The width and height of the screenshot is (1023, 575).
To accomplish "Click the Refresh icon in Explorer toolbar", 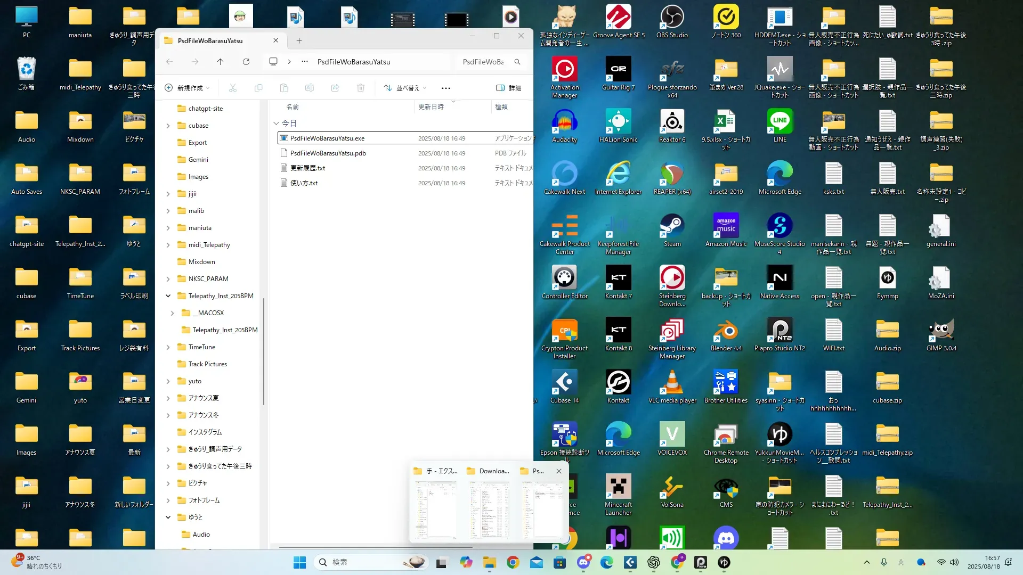I will tap(246, 62).
